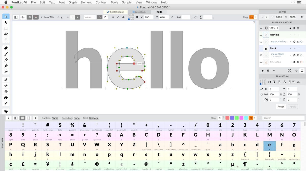Toggle Hairline layer visibility eye
The height and width of the screenshot is (171, 306).
(x=261, y=35)
